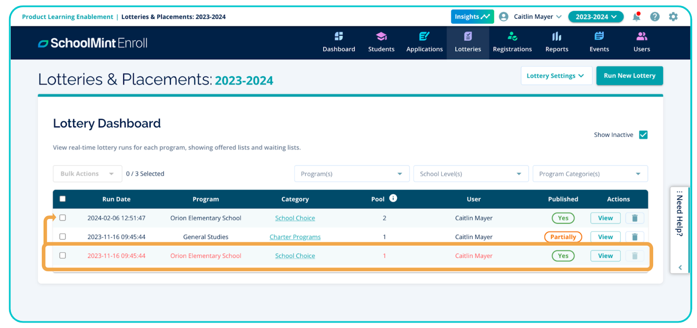
Task: Click the Pool info icon
Action: 393,198
